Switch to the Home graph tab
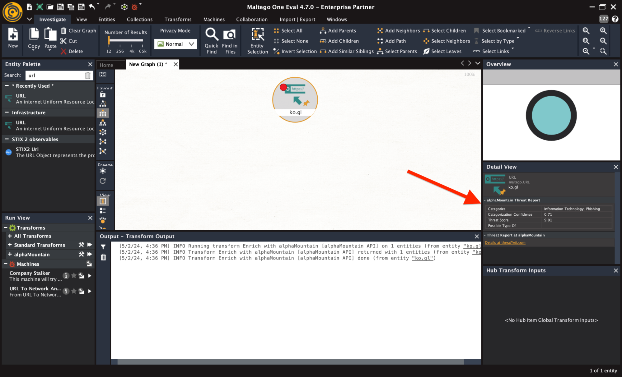Screen dimensions: 622x377 point(106,65)
